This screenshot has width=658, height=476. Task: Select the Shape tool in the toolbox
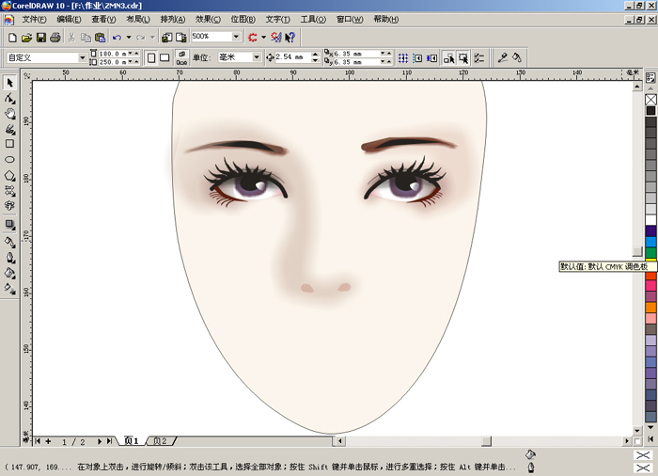click(9, 99)
